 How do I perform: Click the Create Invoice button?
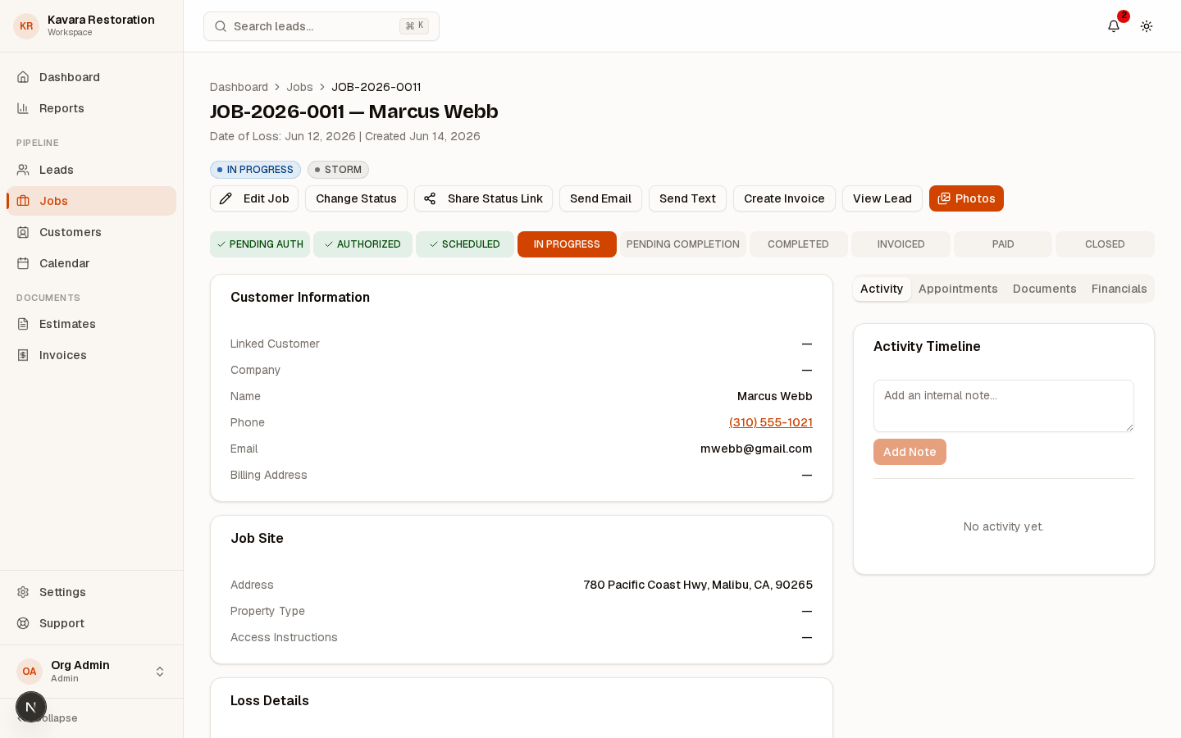pyautogui.click(x=784, y=198)
